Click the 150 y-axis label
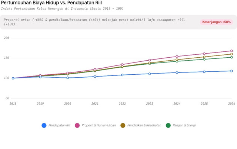 click(7, 58)
